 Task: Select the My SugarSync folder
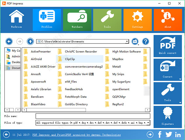coord(118,82)
